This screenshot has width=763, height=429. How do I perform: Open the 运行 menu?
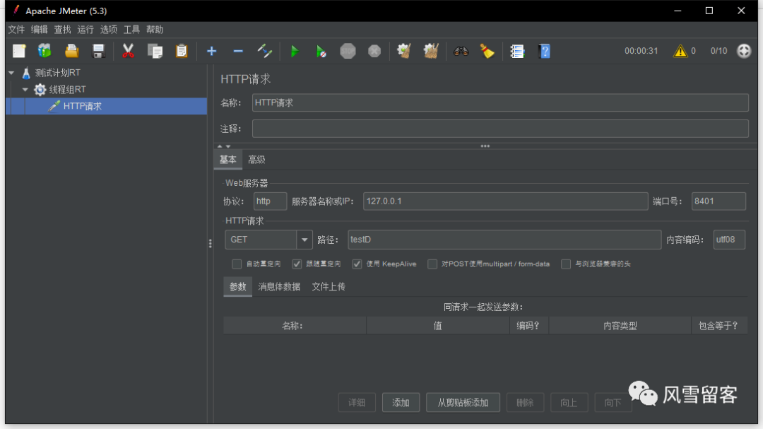tap(85, 30)
